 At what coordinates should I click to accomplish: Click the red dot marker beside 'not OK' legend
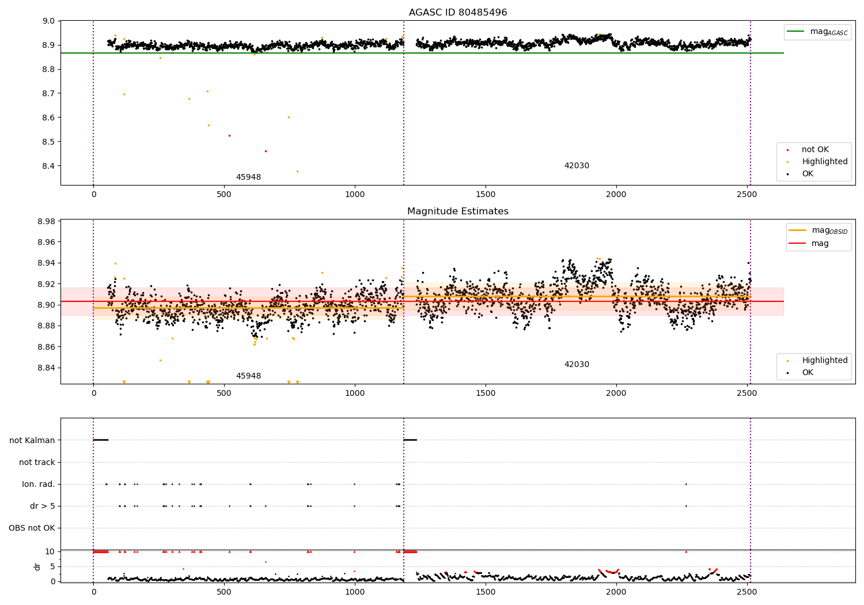788,150
